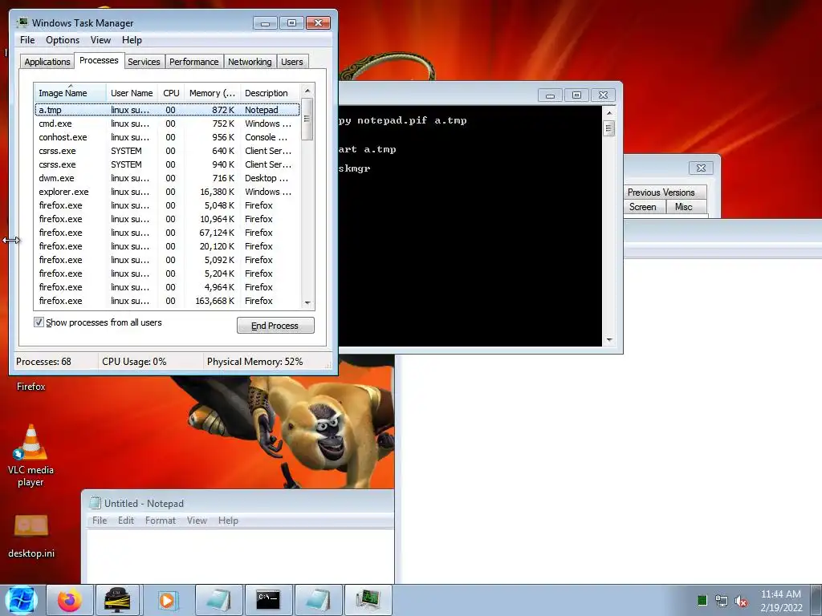
Task: Select the Screen tab
Action: (x=643, y=207)
